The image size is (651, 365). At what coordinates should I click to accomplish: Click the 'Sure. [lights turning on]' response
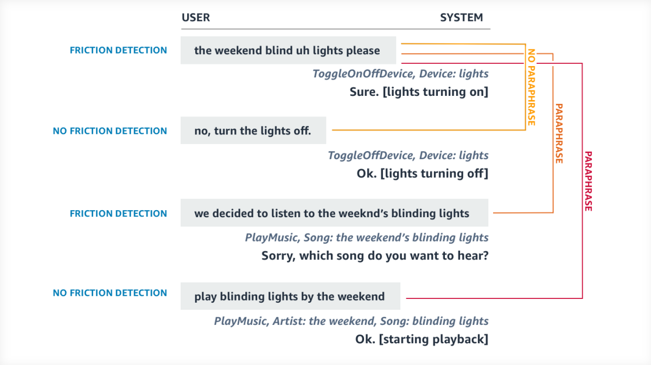pos(419,92)
